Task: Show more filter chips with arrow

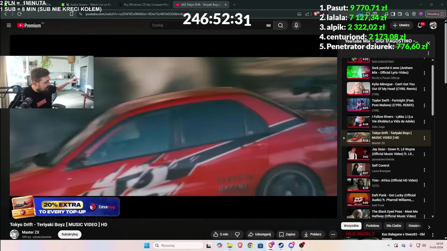Action: pyautogui.click(x=429, y=227)
